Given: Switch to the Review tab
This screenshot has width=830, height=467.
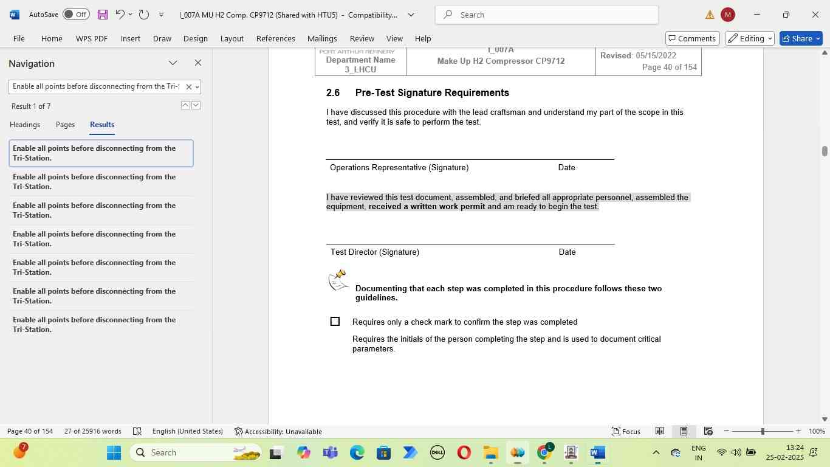Looking at the screenshot, I should click(x=362, y=38).
